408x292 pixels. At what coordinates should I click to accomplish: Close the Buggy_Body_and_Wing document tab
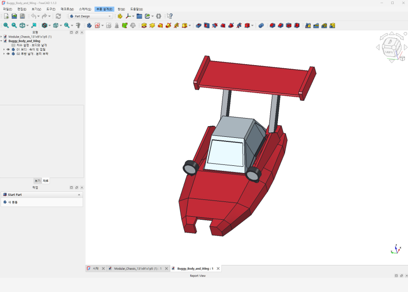click(218, 269)
